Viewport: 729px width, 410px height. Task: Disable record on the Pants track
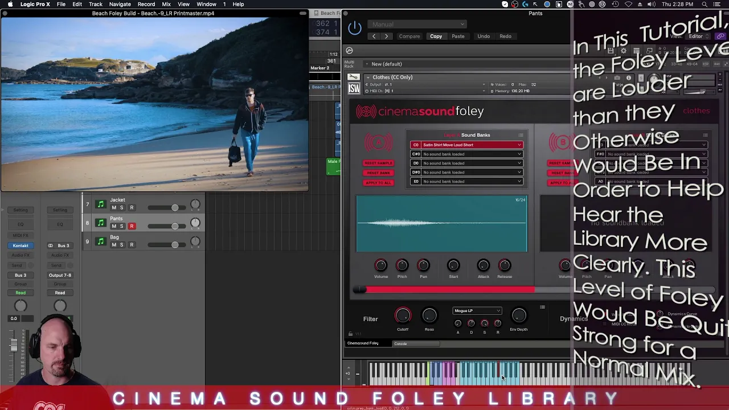tap(132, 226)
